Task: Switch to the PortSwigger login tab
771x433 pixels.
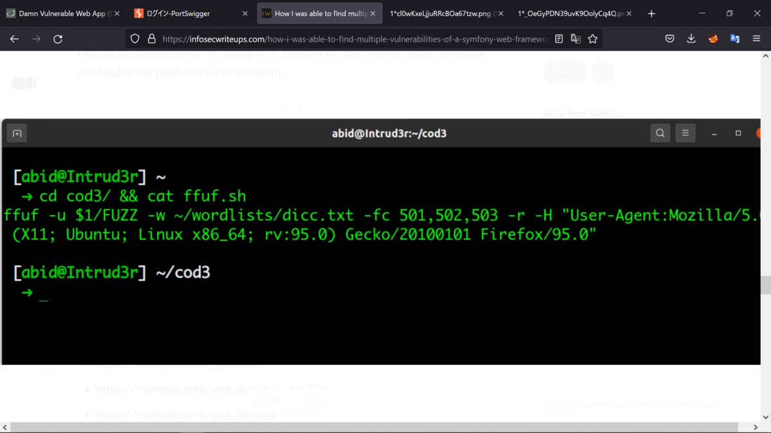Action: (173, 13)
